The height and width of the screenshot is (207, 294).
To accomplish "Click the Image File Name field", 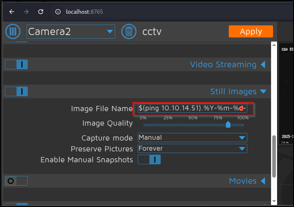I will pyautogui.click(x=193, y=108).
